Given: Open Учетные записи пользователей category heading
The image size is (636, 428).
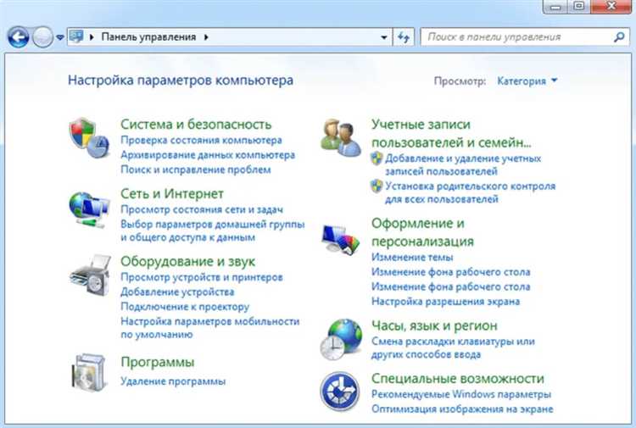Looking at the screenshot, I should (x=451, y=133).
